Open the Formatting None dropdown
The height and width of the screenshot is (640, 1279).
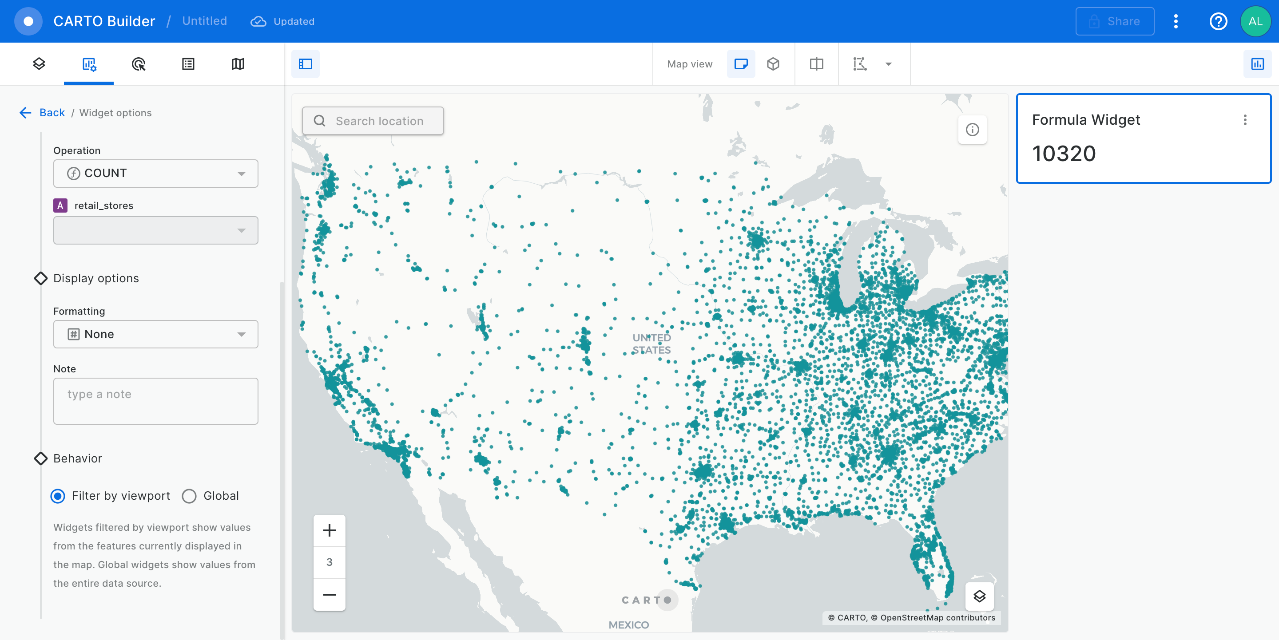(x=155, y=334)
